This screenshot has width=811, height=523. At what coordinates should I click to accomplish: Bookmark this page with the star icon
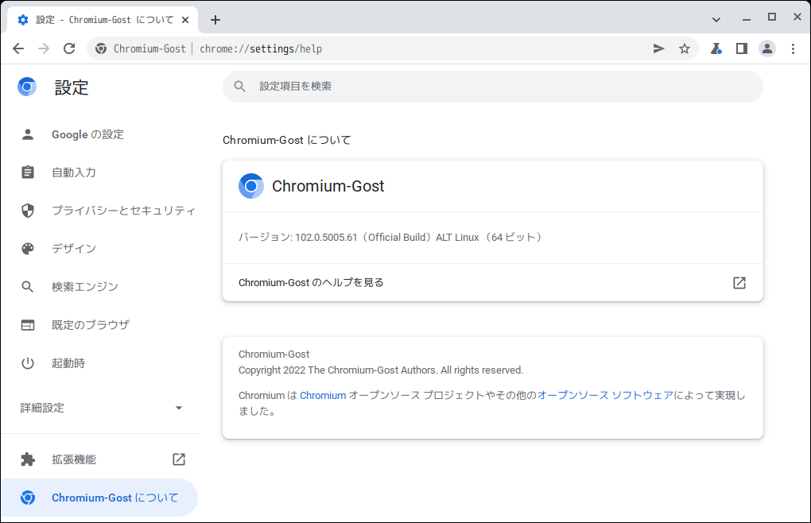[685, 48]
